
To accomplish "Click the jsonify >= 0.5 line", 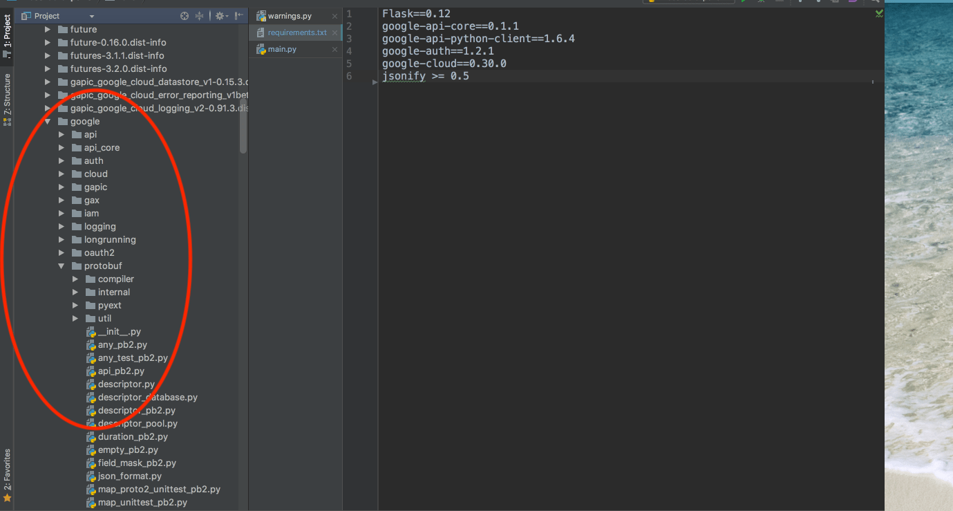I will (426, 76).
